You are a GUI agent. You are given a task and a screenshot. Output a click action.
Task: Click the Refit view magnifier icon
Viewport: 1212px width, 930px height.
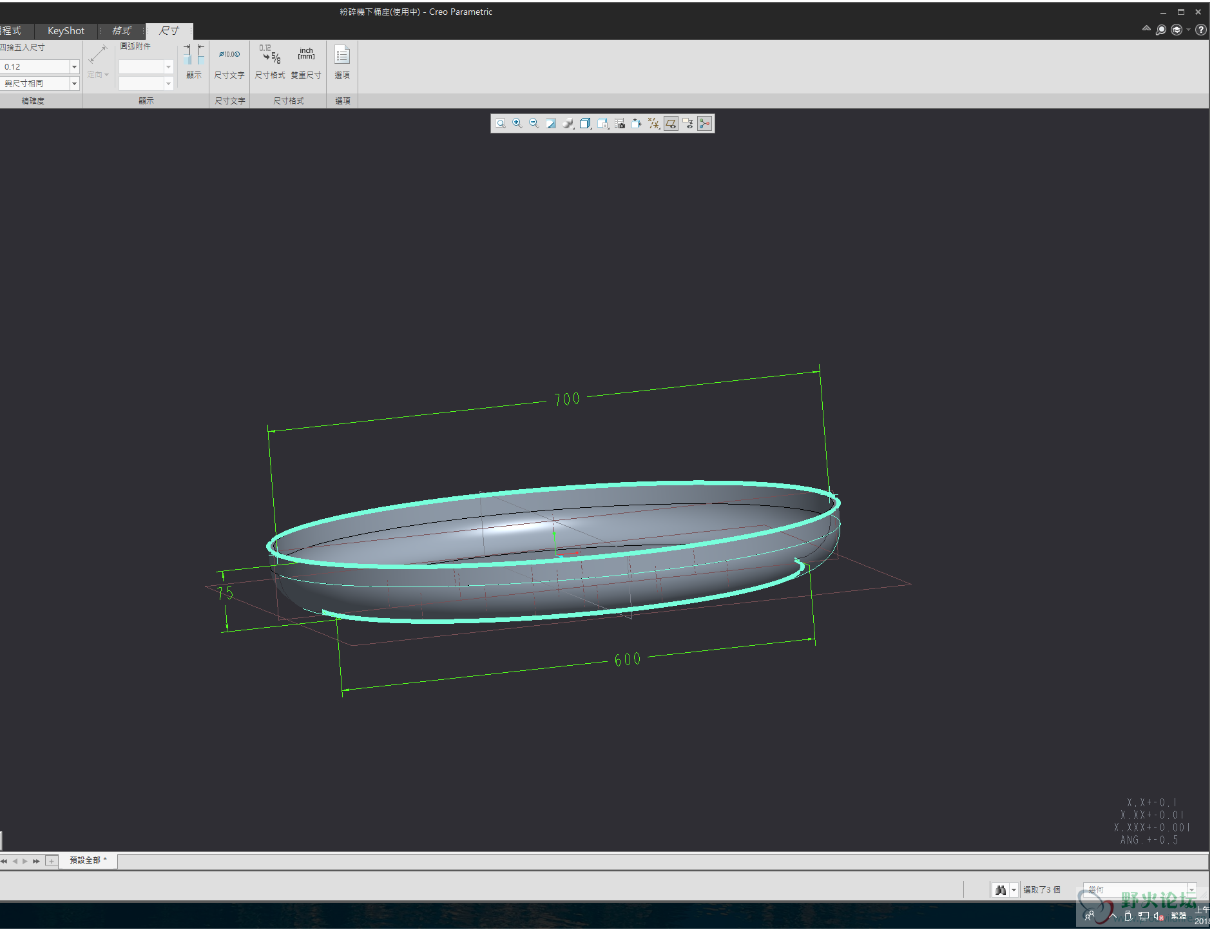click(x=501, y=123)
